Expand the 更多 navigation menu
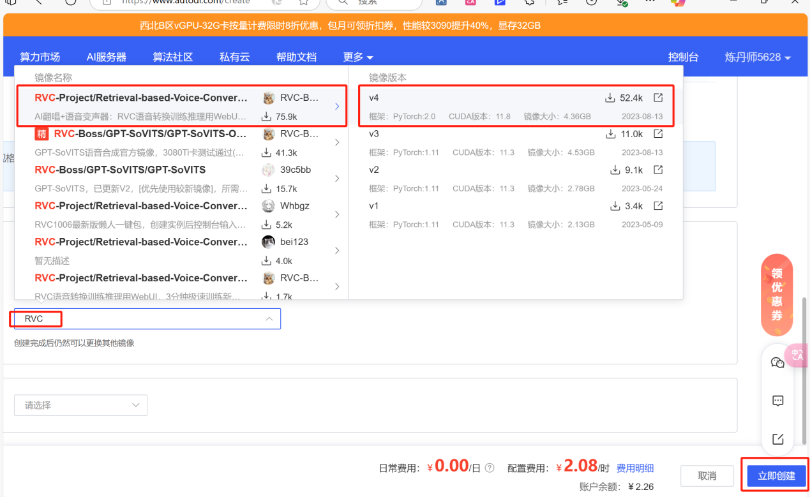Screen dimensions: 810x497 click(x=357, y=57)
